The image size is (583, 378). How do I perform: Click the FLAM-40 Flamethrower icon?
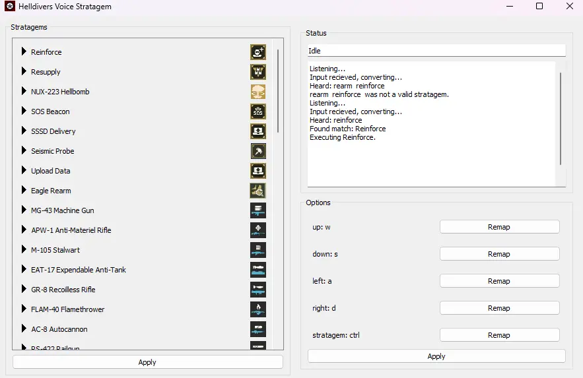[x=258, y=309]
